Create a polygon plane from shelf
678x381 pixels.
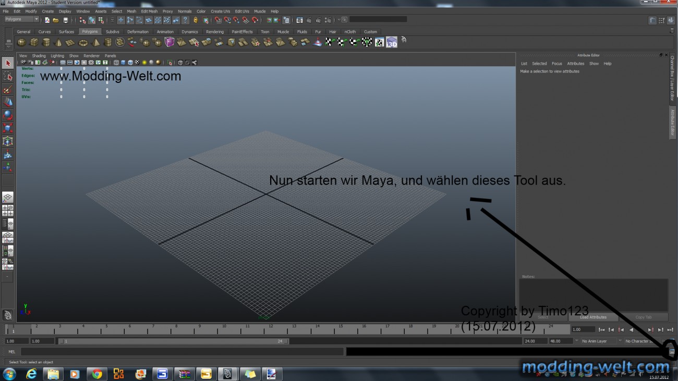pos(70,42)
